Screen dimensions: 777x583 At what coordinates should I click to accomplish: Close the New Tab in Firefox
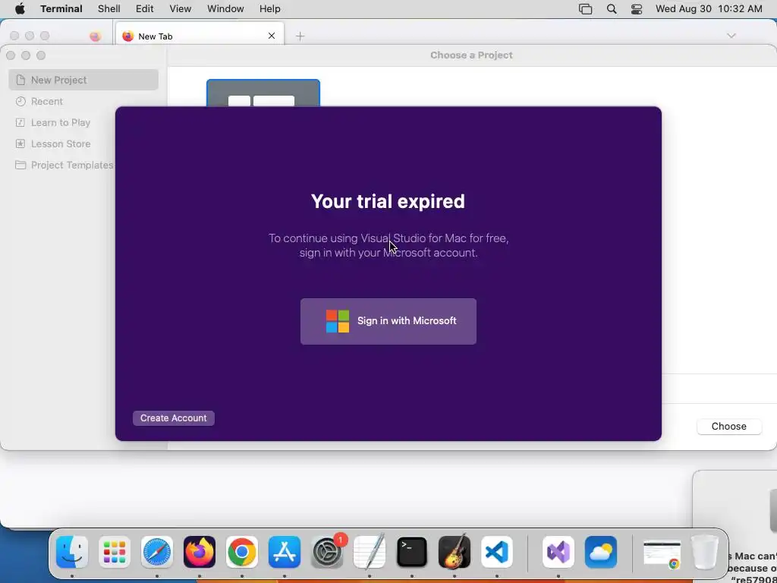pyautogui.click(x=271, y=36)
